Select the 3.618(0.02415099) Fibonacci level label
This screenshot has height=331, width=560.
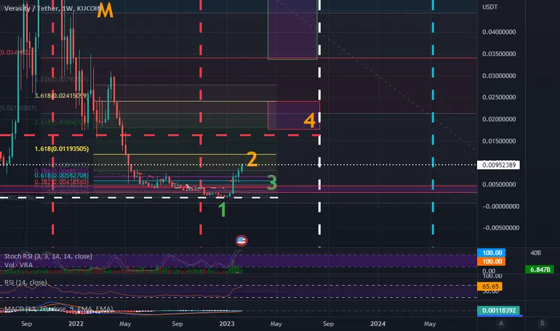(61, 96)
